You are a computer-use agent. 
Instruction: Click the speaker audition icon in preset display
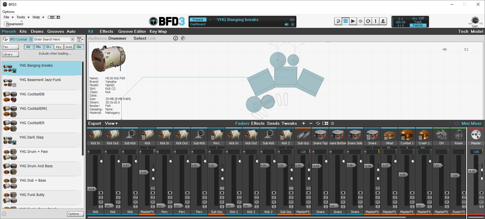(286, 24)
